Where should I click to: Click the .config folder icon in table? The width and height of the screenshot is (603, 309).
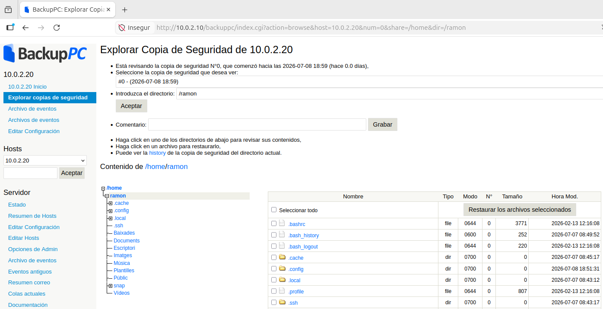pos(282,268)
